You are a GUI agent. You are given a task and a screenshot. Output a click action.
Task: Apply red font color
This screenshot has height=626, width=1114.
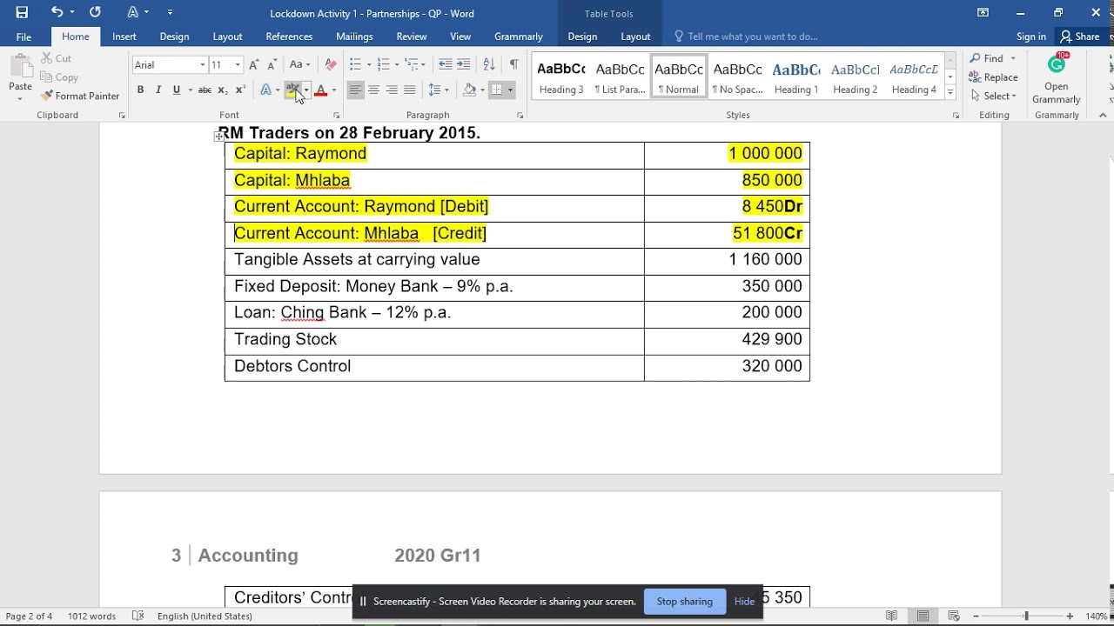[321, 90]
